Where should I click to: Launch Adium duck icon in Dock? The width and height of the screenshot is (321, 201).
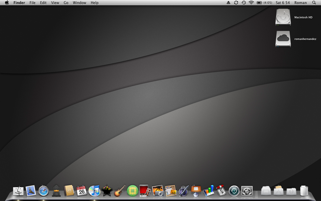[56, 191]
